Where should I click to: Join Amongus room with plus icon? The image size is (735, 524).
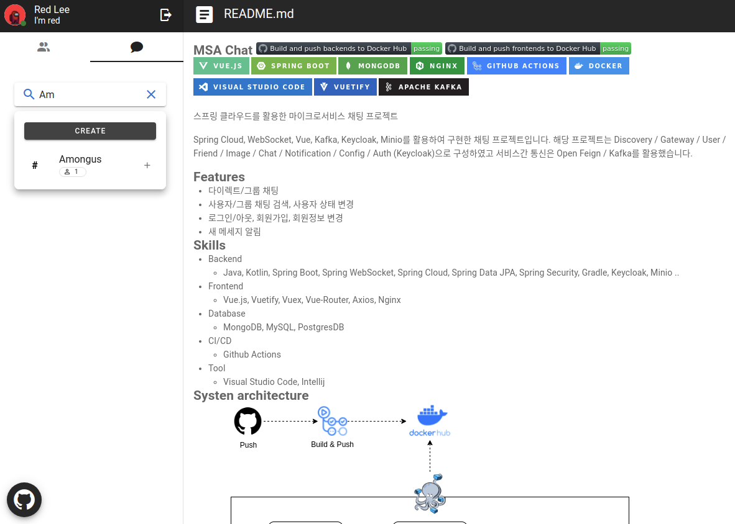click(147, 165)
